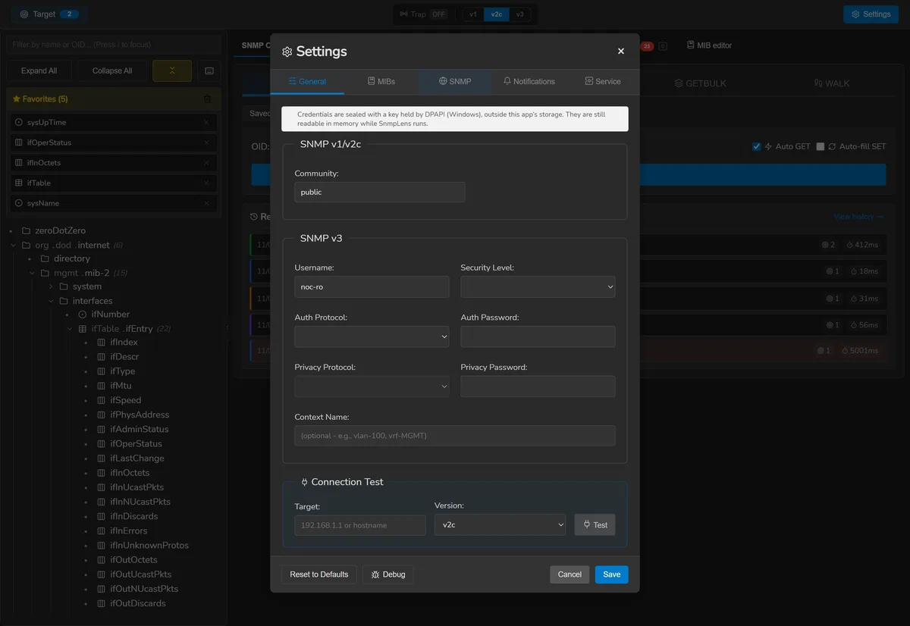This screenshot has height=626, width=910.
Task: Collapse the mgmt.mib-2 tree node
Action: (x=33, y=273)
